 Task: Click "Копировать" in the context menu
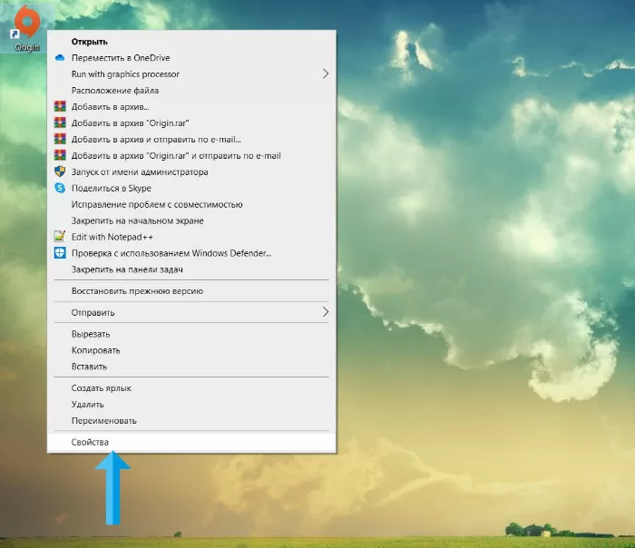95,350
